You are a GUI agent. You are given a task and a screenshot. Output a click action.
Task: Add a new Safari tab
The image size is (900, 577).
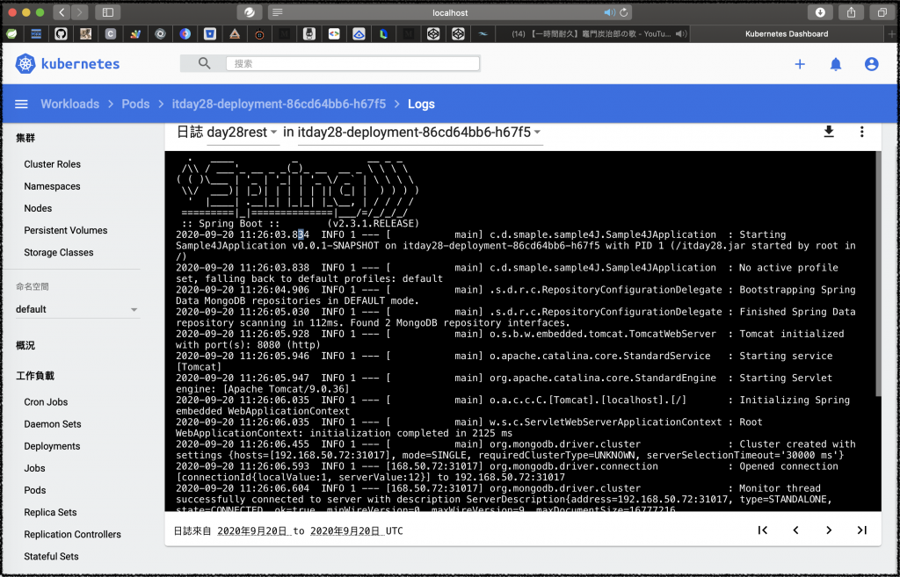click(x=892, y=34)
